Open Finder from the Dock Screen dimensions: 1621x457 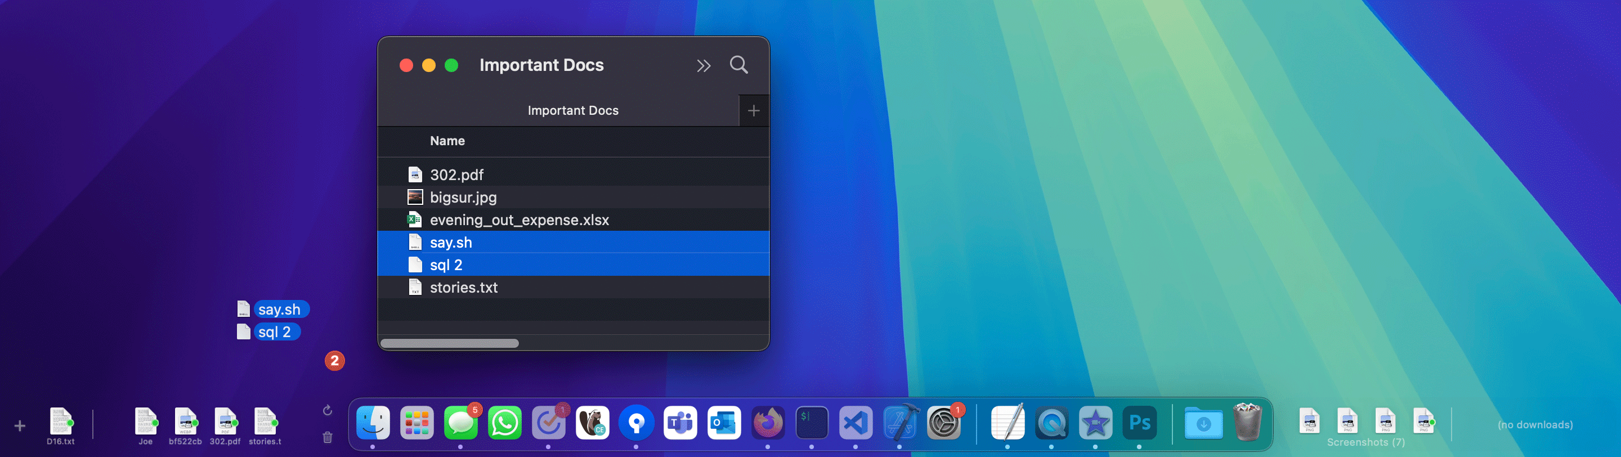[x=373, y=422]
